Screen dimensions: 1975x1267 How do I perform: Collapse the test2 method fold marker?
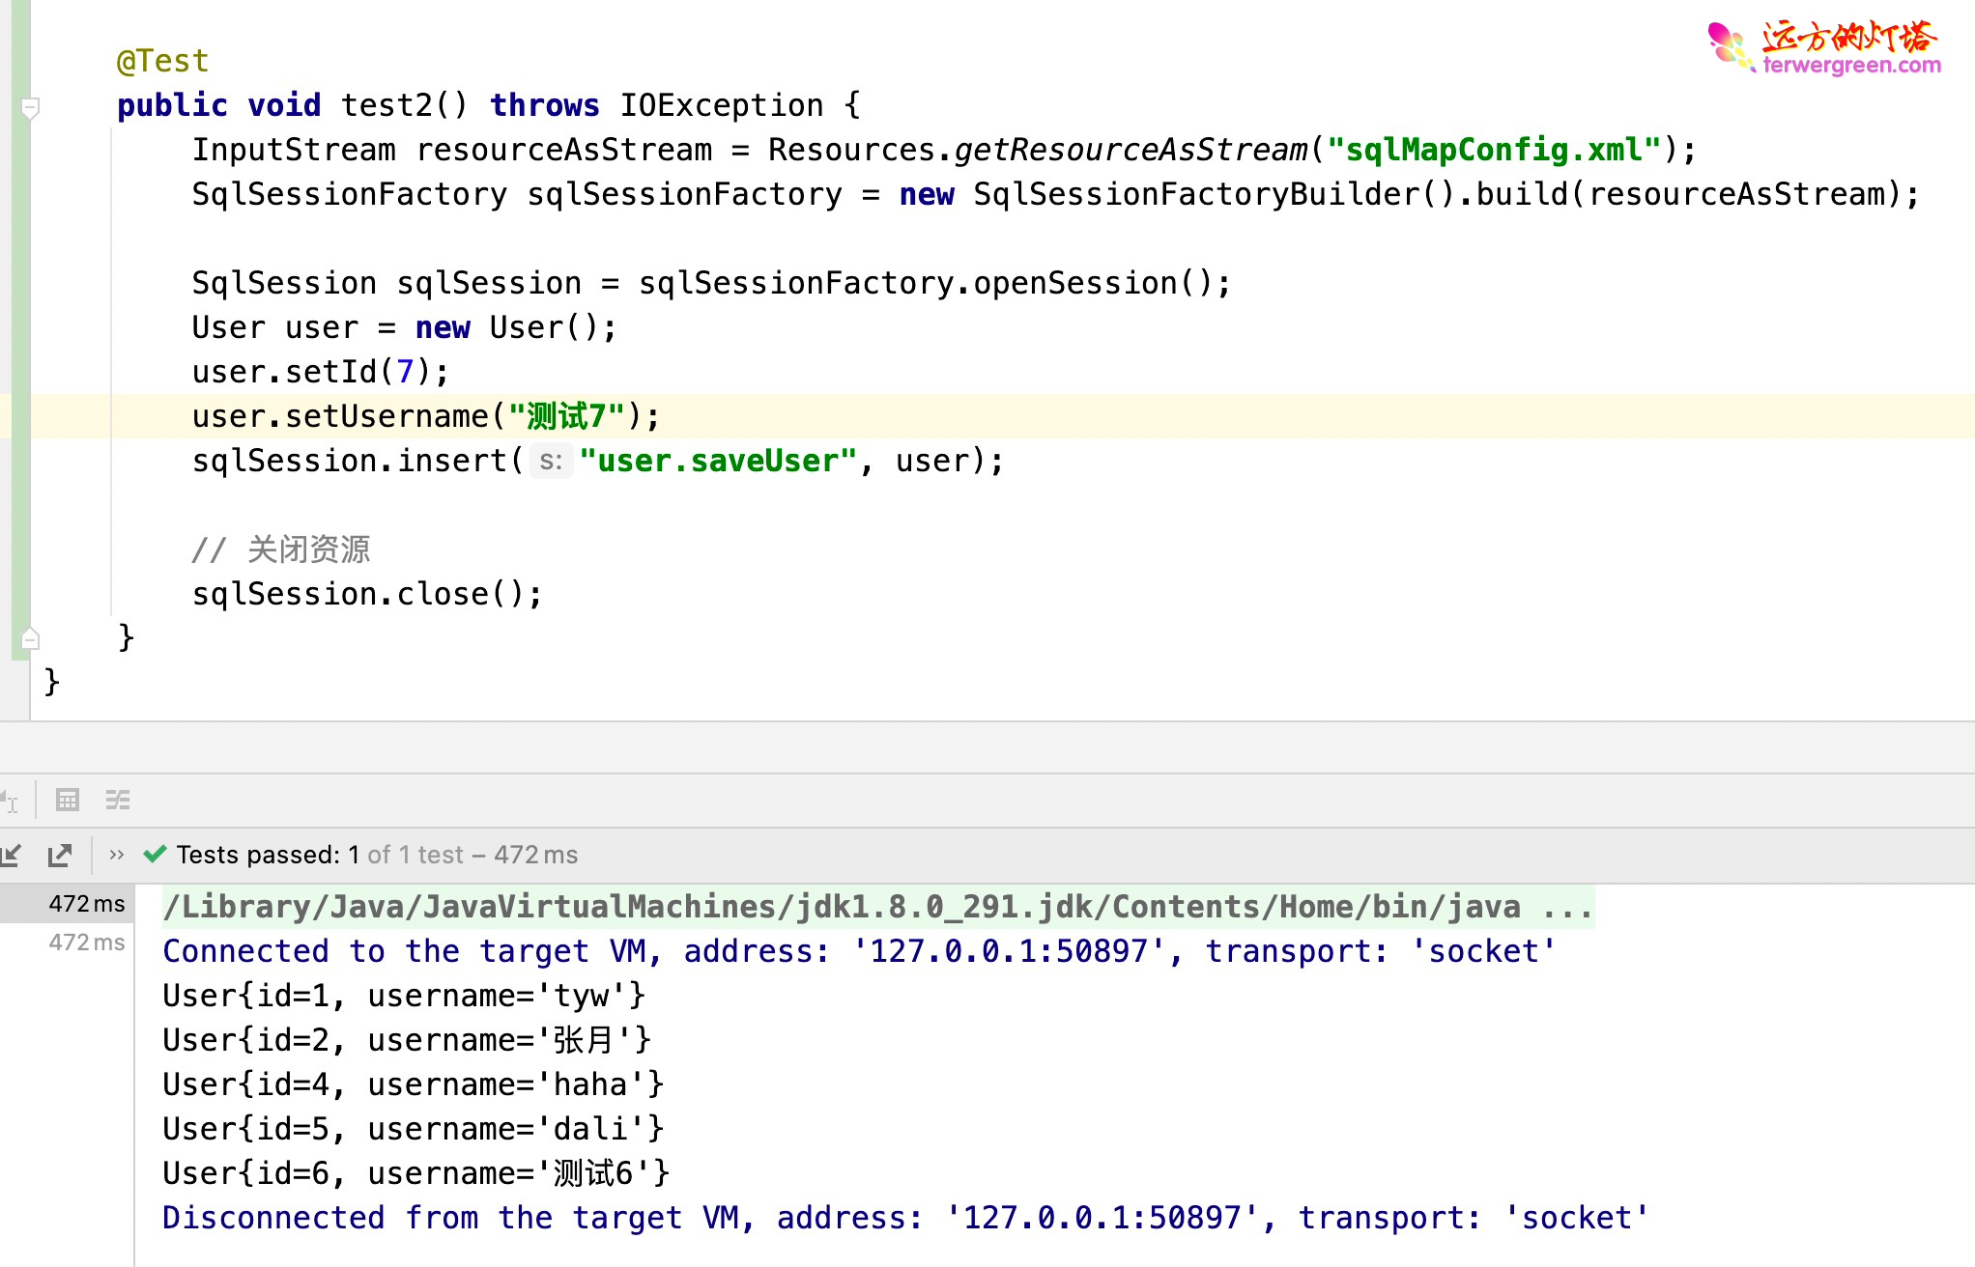pos(30,107)
